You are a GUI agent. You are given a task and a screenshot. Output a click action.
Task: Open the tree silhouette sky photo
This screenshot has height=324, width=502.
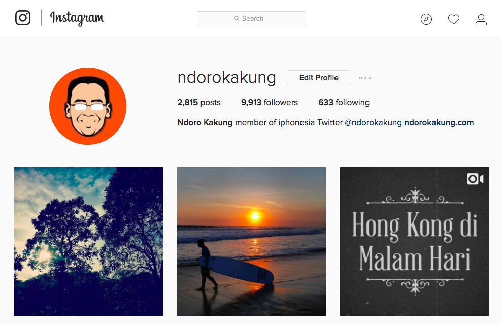[x=88, y=241]
